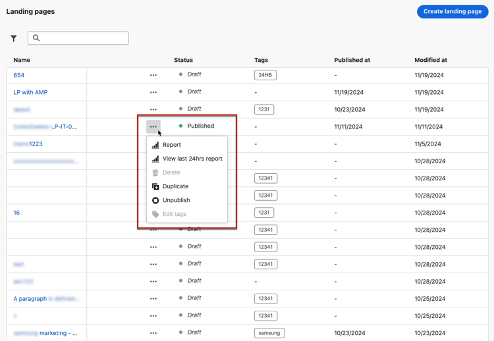Image resolution: width=494 pixels, height=341 pixels.
Task: Open the landing page ending in 1223
Action: (28, 144)
